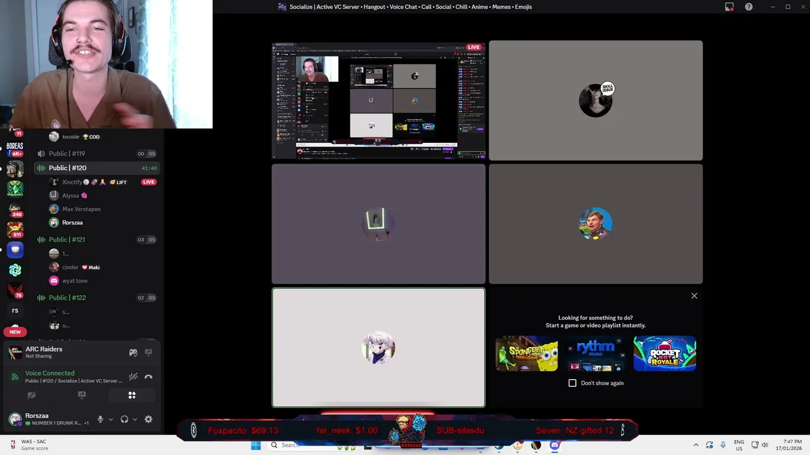Image resolution: width=810 pixels, height=455 pixels.
Task: Click the taskbar microphone tray icon
Action: [x=723, y=446]
